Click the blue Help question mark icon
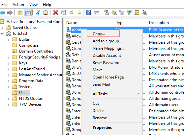 [x=88, y=12]
